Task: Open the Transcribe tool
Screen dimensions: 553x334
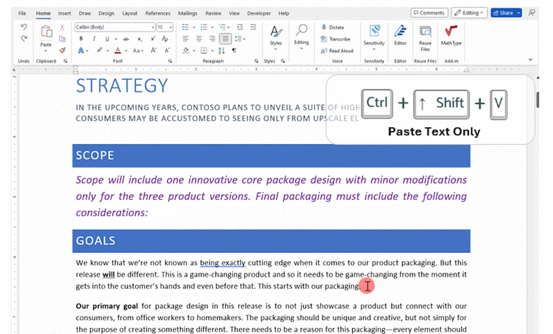Action: click(x=335, y=39)
